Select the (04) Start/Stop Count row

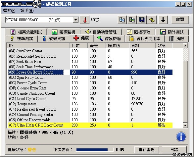pos(90,51)
